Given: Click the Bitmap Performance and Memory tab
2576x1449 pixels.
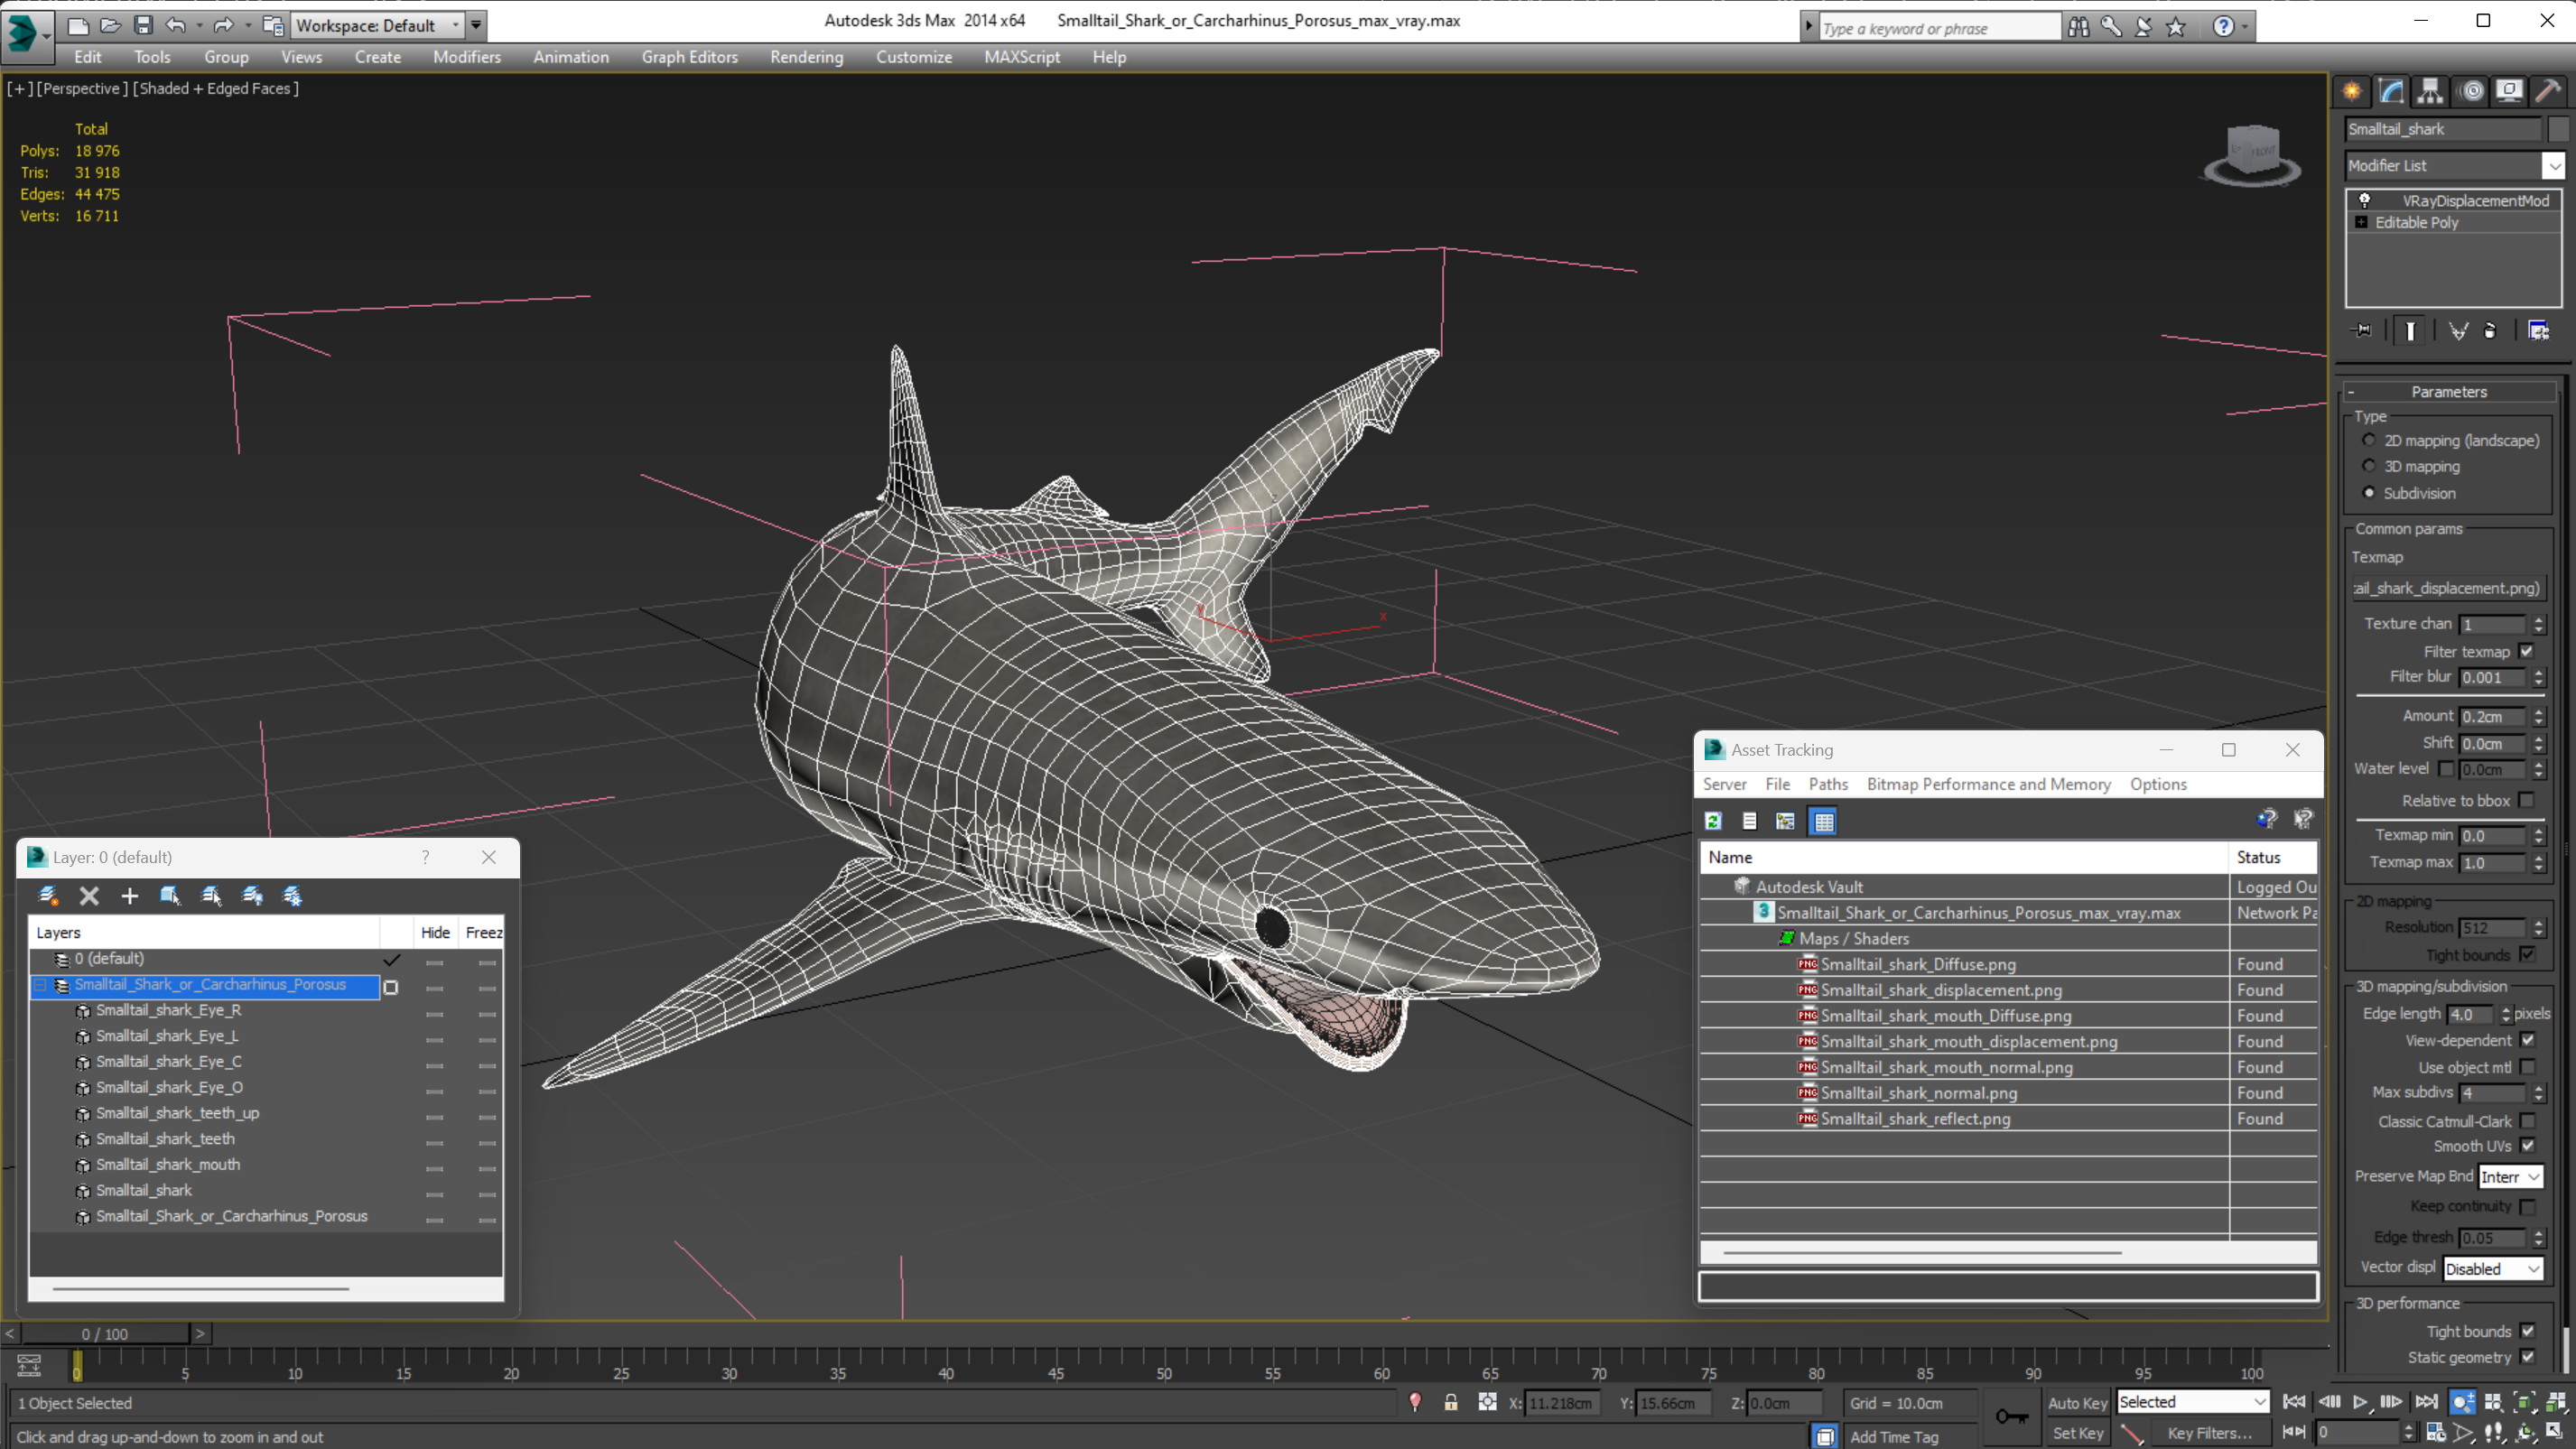Looking at the screenshot, I should (x=1986, y=784).
